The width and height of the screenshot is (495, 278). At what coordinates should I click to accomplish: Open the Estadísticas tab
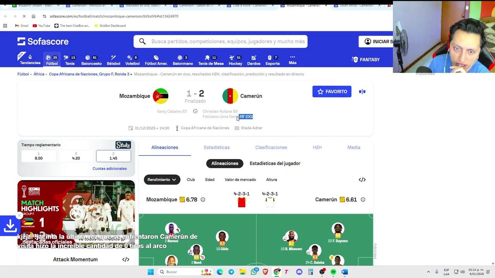coord(217,147)
